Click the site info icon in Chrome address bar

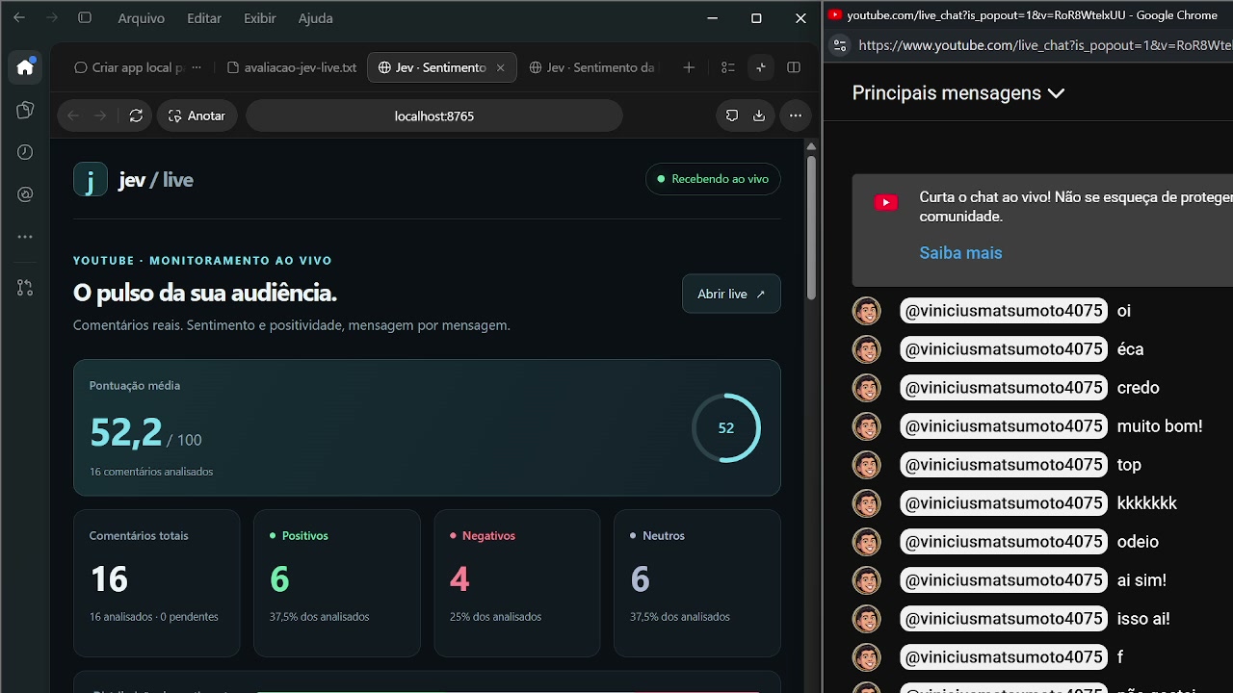[x=840, y=45]
